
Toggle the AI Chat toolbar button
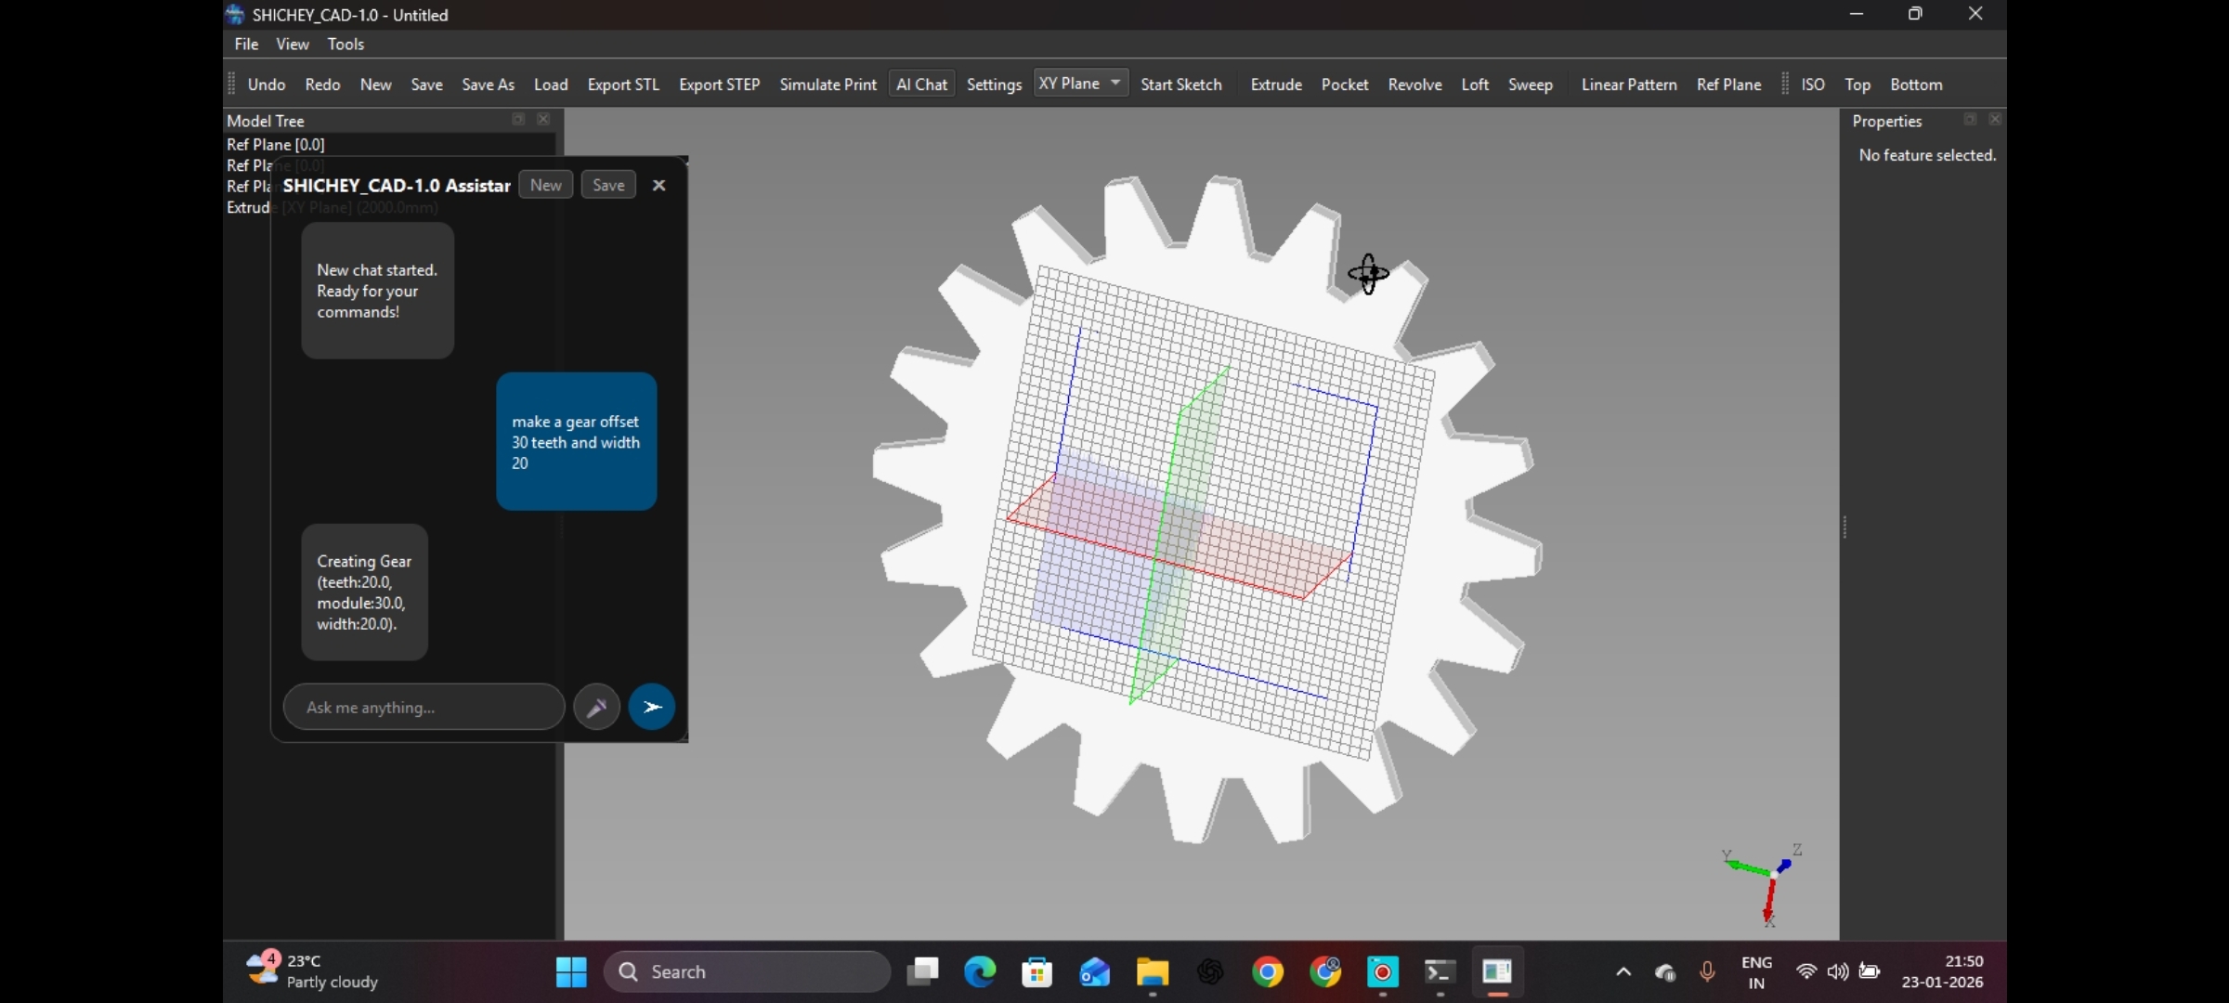[x=921, y=85]
